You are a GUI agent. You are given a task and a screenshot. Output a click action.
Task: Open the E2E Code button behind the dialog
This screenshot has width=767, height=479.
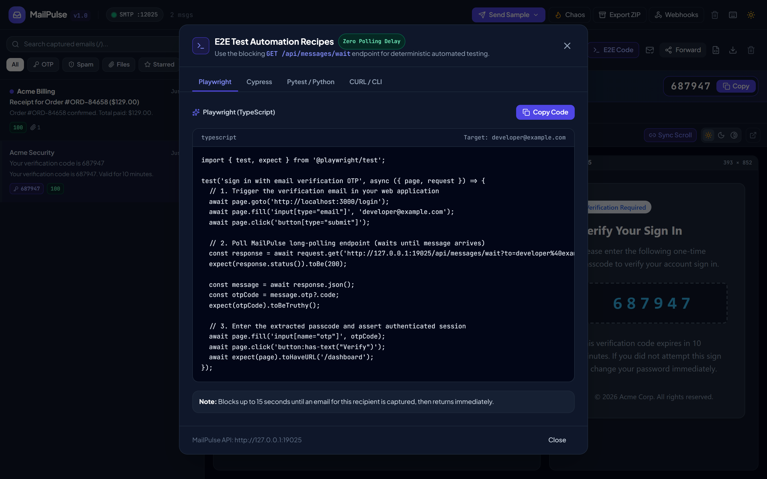click(x=613, y=50)
